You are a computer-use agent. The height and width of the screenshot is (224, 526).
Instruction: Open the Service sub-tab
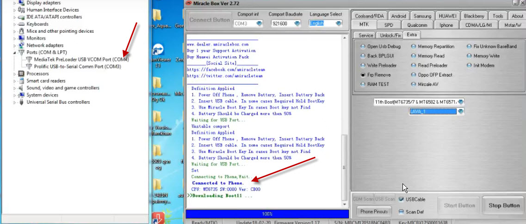click(x=365, y=35)
